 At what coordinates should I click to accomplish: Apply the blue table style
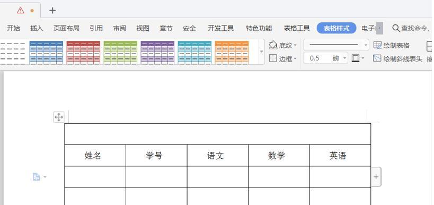point(46,53)
